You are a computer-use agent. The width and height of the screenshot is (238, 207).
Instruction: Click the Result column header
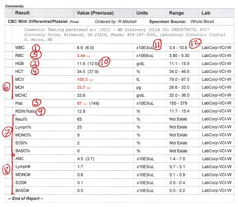click(22, 13)
